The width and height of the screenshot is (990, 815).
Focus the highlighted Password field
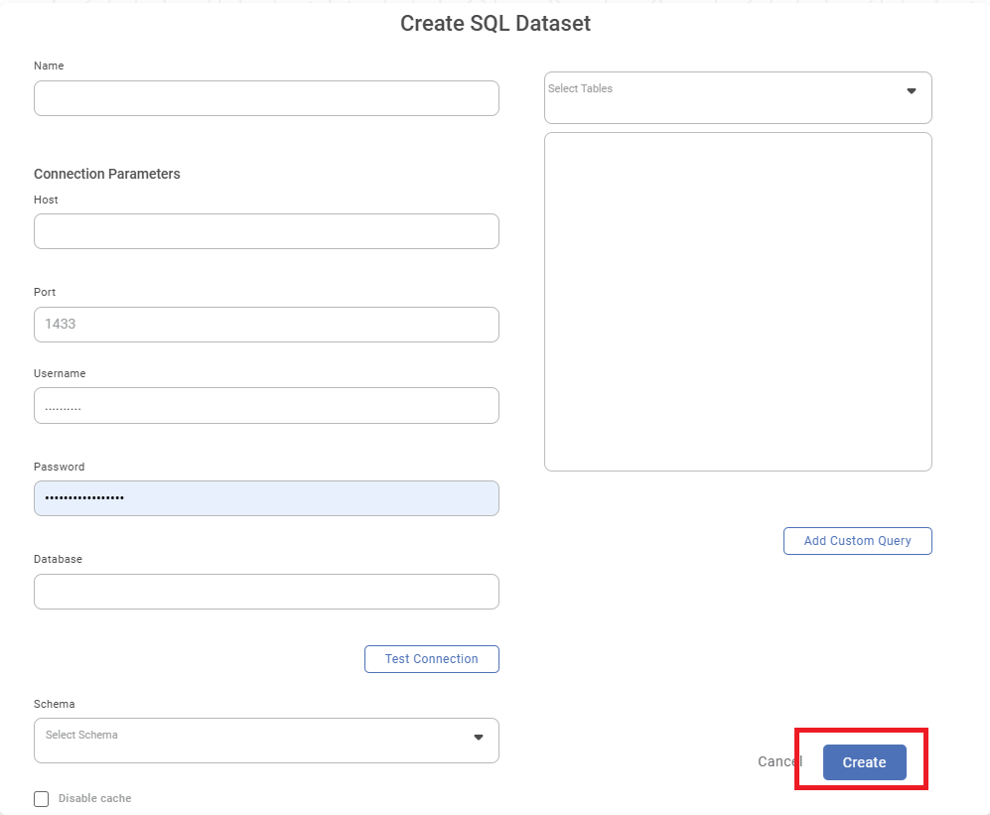(x=266, y=498)
